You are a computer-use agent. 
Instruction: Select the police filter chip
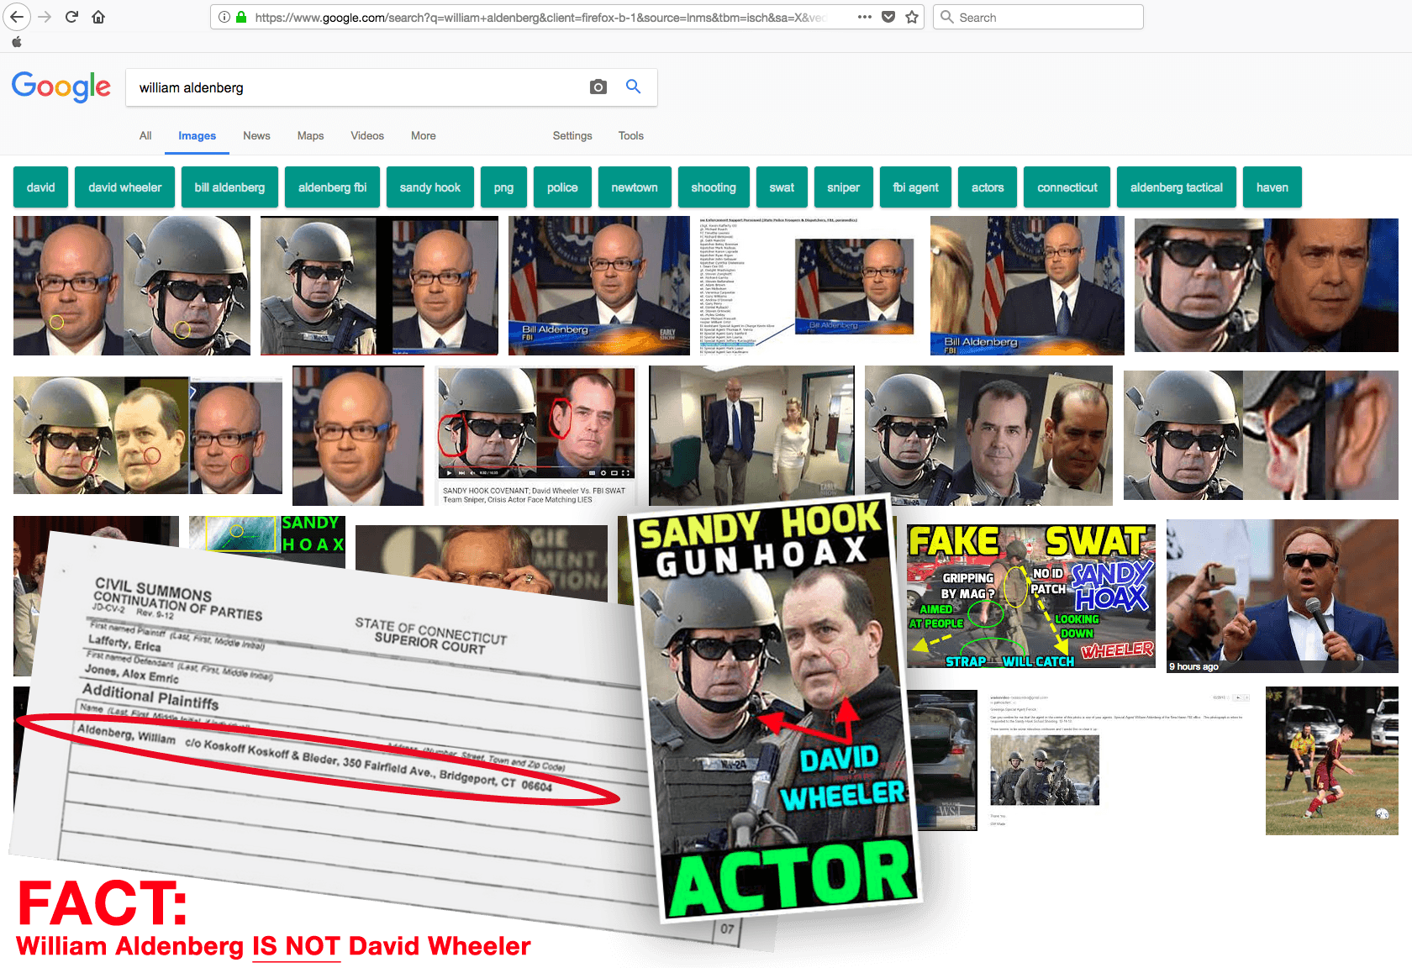point(562,187)
